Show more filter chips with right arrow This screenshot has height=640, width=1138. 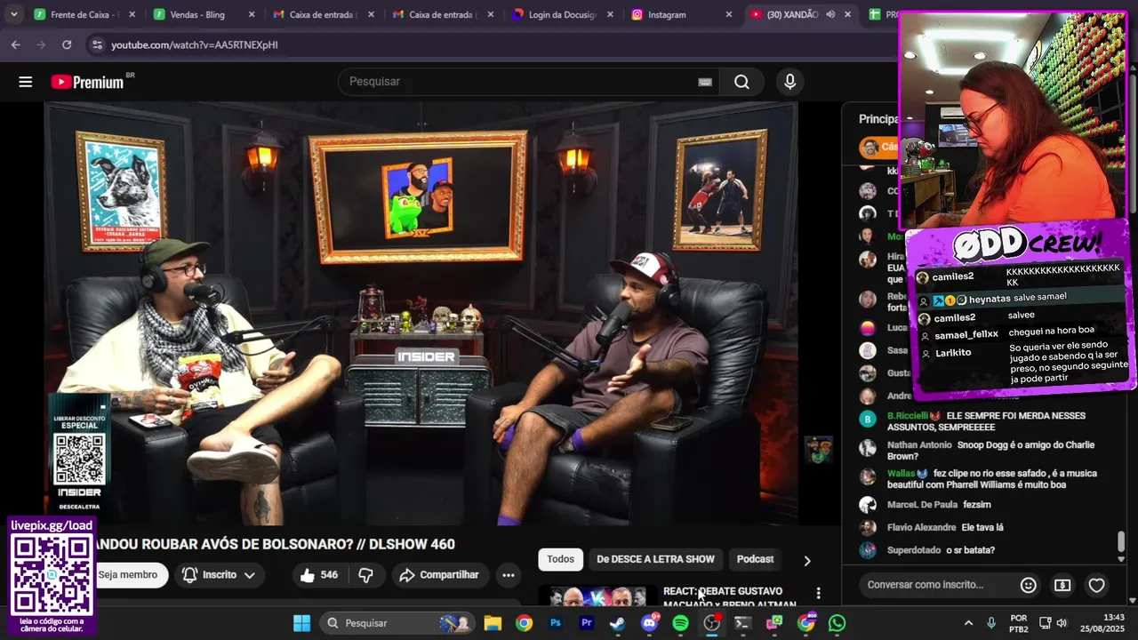point(807,560)
